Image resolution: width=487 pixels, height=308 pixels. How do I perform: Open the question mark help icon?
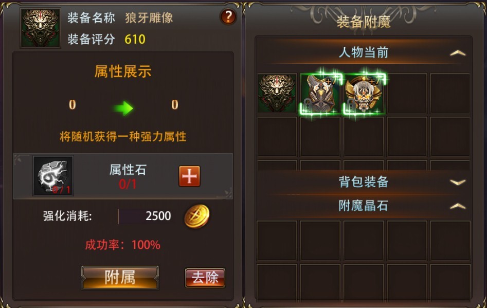tap(228, 17)
